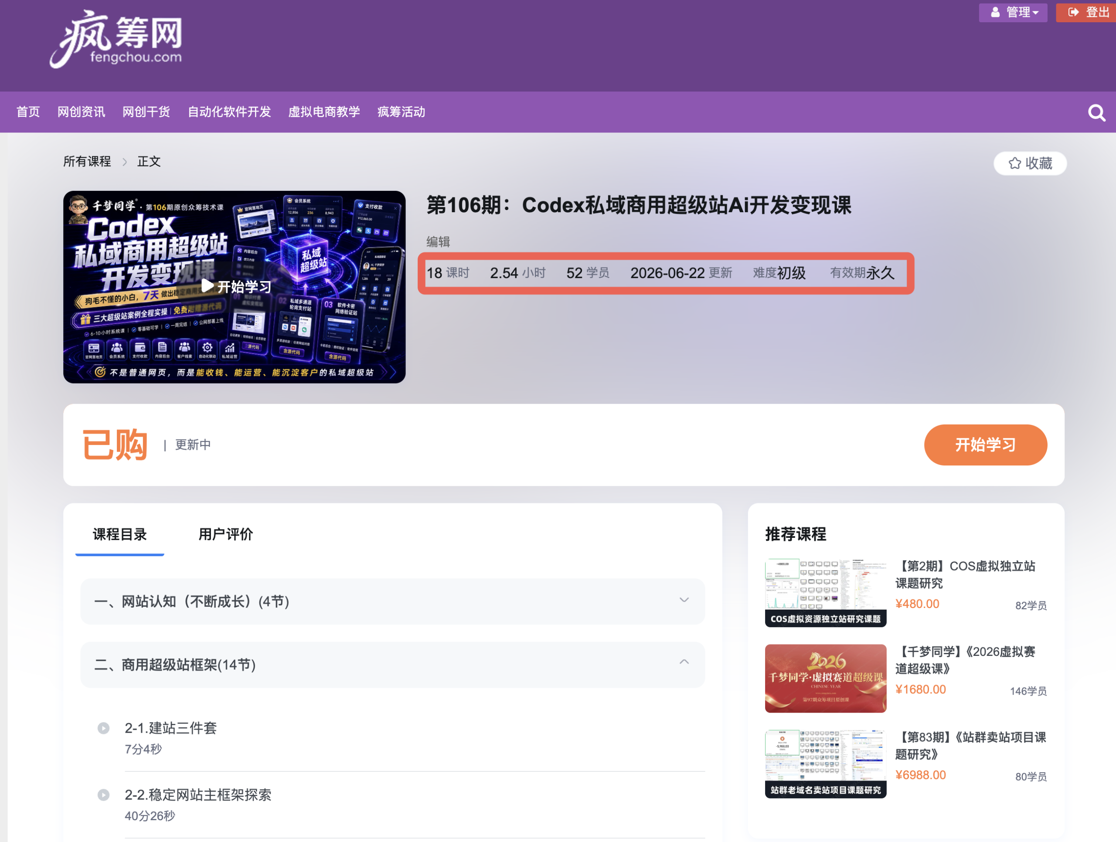Open 【第2期】COS虚拟独立站课题研究 course title

click(x=965, y=574)
